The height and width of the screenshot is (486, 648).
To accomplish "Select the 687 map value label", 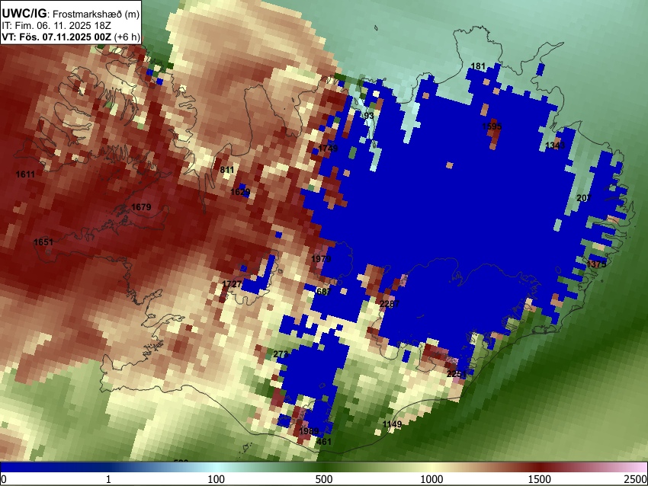I will pos(323,292).
